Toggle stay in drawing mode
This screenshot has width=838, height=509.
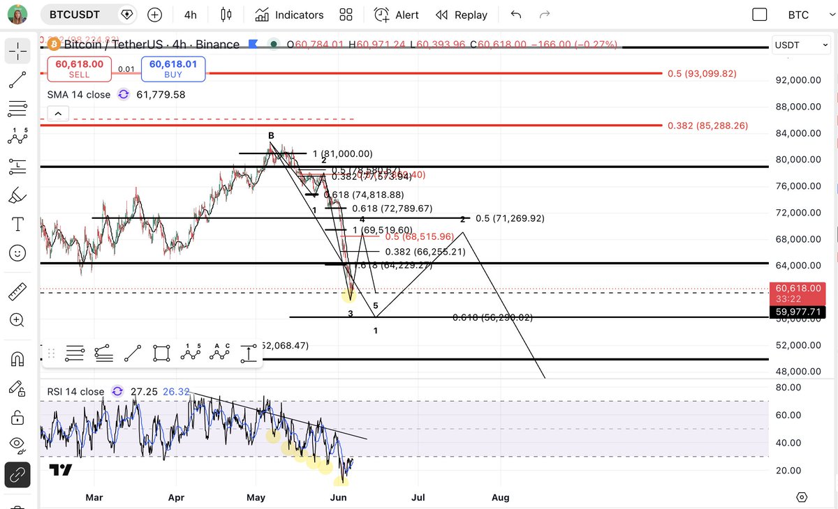point(17,388)
